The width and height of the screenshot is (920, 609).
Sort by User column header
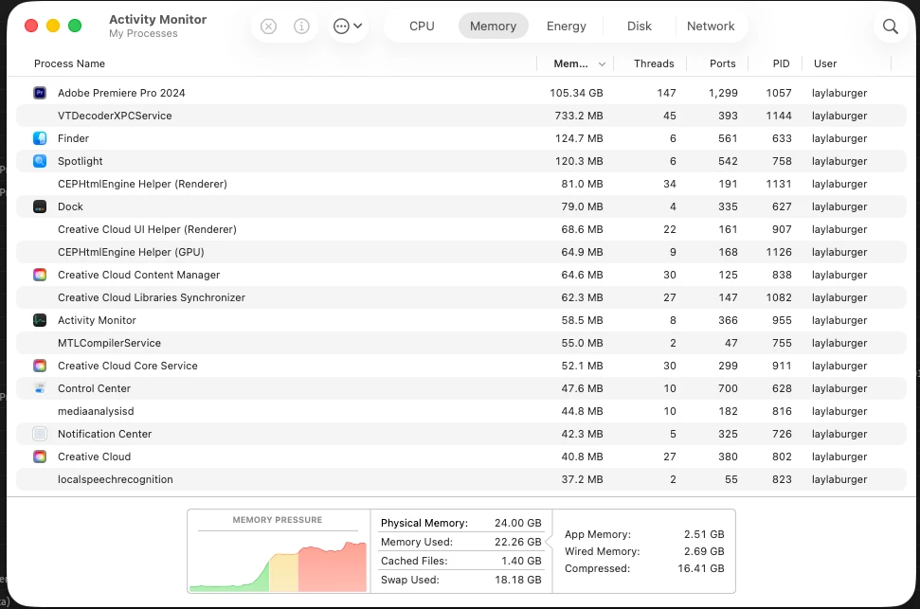coord(825,64)
